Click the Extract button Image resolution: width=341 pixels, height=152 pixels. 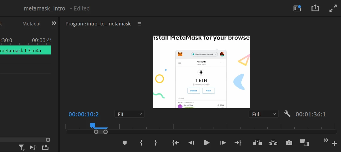point(273,142)
